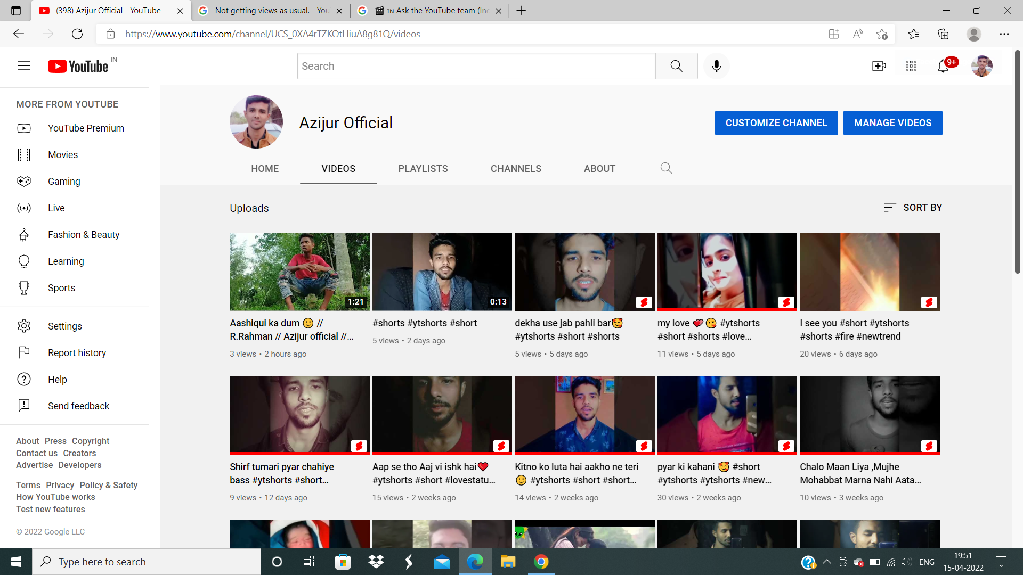1023x575 pixels.
Task: Open Read aloud in the address bar
Action: [x=858, y=34]
